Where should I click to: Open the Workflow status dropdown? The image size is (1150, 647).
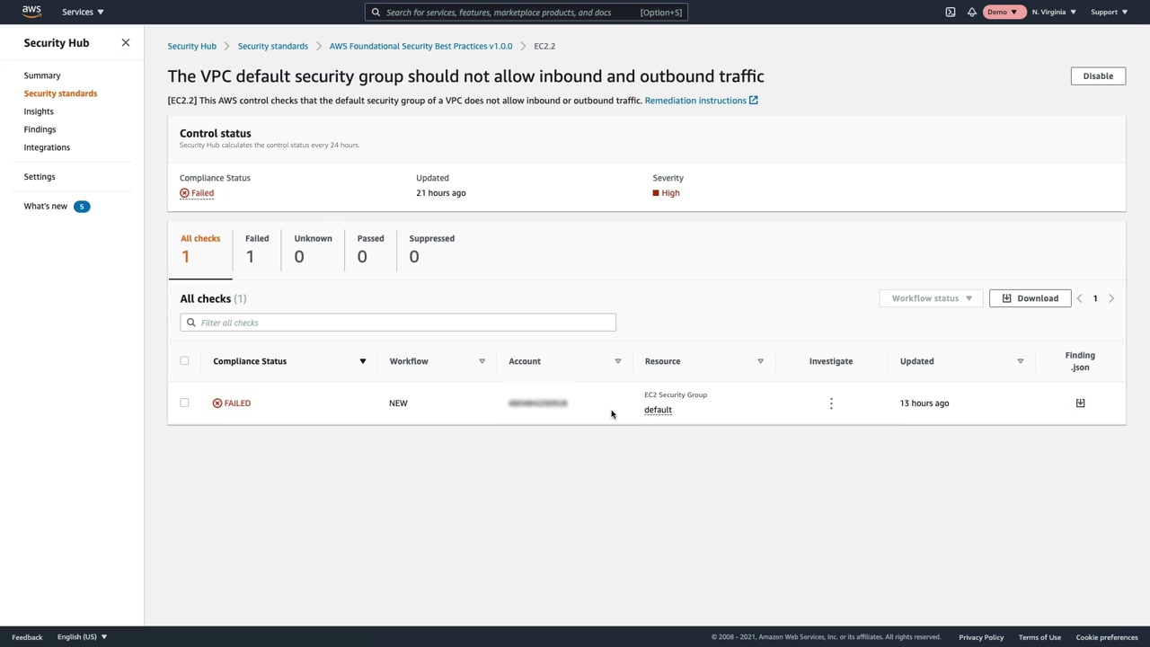(931, 298)
